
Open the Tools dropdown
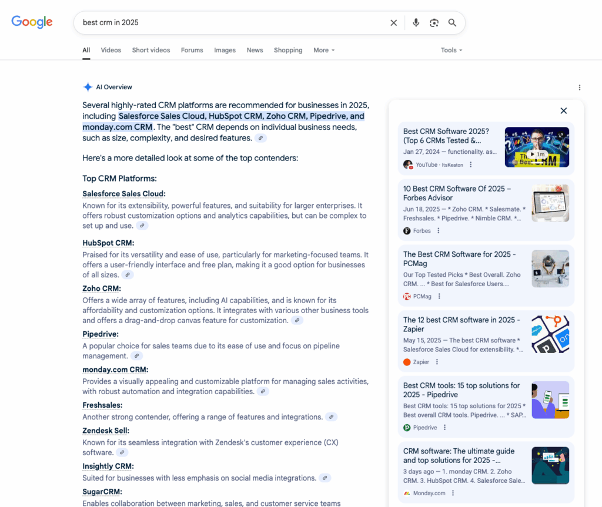(x=451, y=51)
